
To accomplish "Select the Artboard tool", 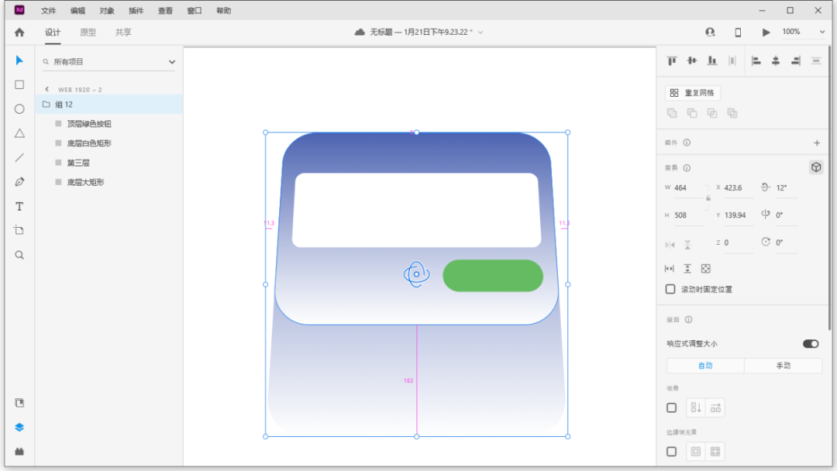I will coord(19,230).
